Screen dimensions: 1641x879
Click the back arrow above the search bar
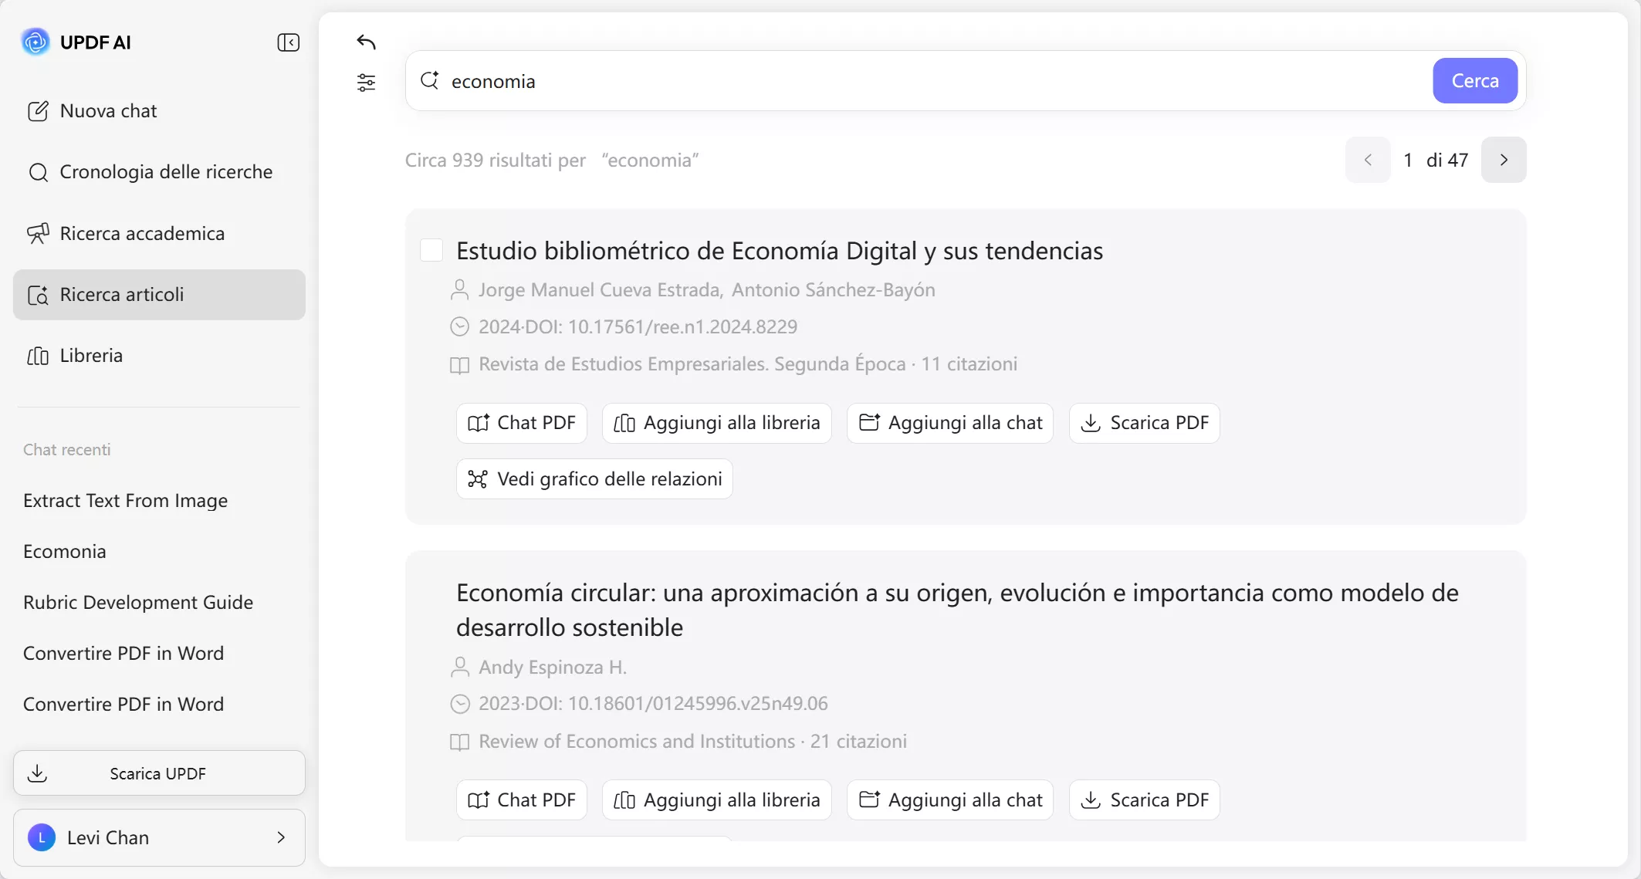pos(366,42)
